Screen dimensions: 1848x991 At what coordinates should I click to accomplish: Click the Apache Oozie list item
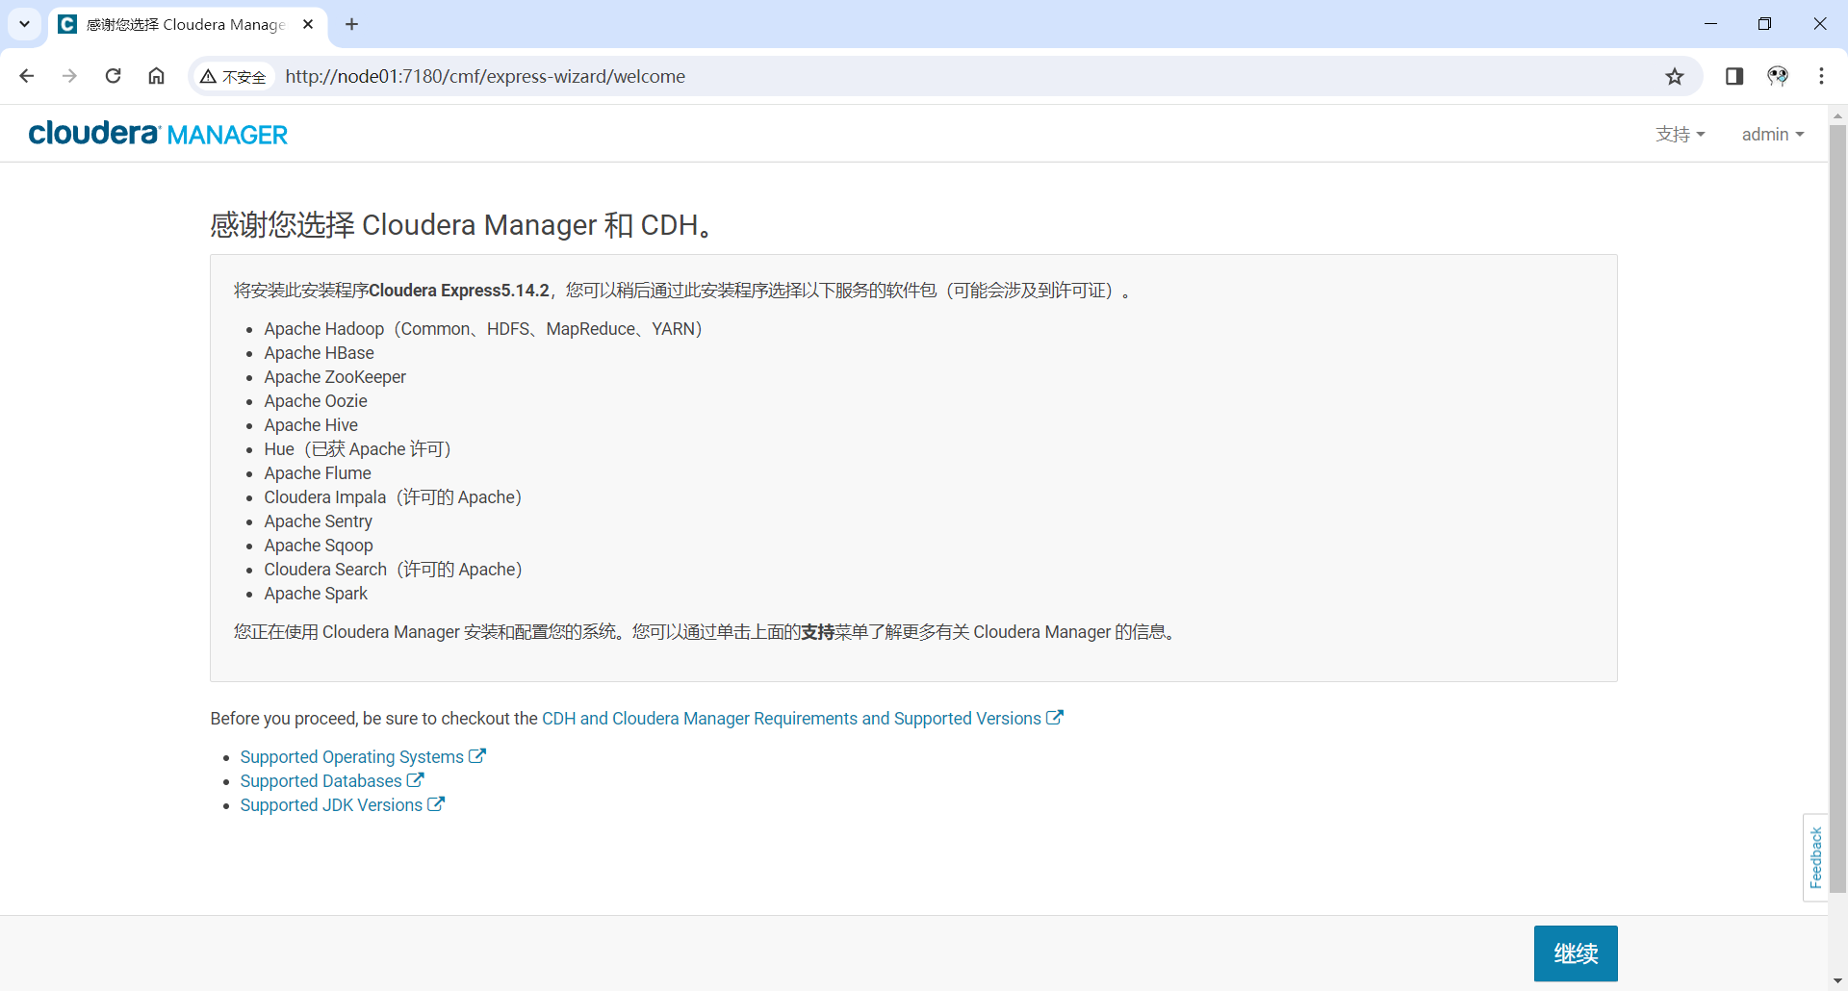coord(316,401)
